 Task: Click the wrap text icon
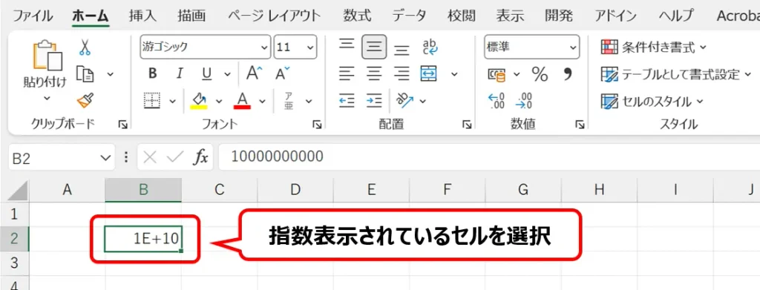coord(430,47)
